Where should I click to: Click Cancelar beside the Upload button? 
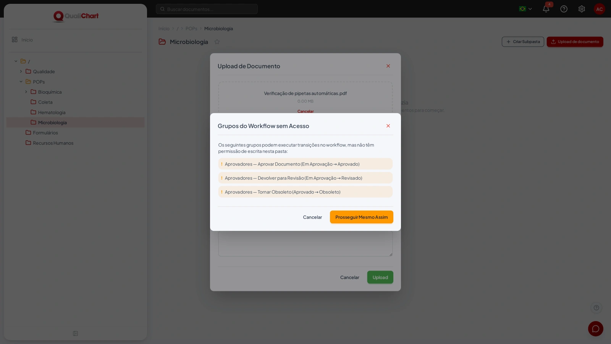(x=349, y=277)
